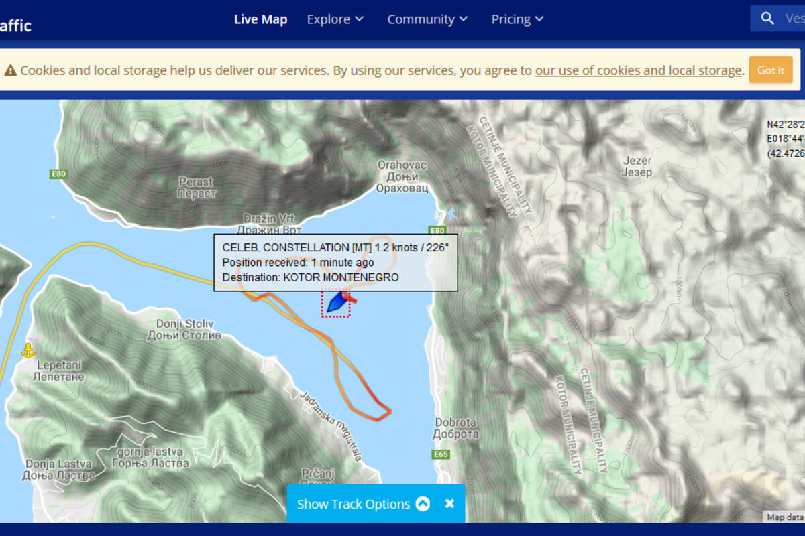
Task: Click into the vessel search field
Action: (794, 19)
